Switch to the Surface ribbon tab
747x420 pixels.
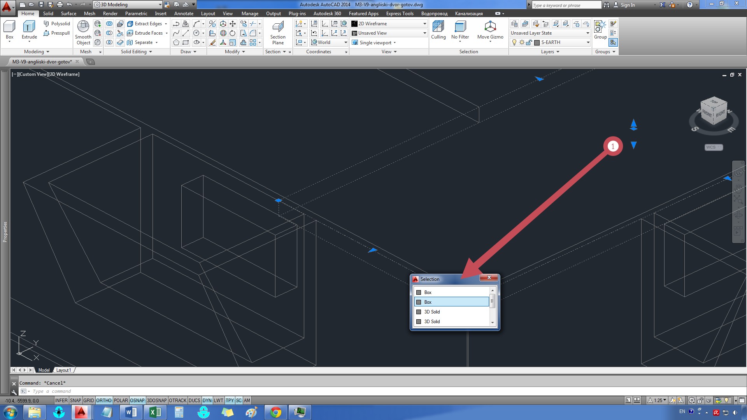coord(68,14)
